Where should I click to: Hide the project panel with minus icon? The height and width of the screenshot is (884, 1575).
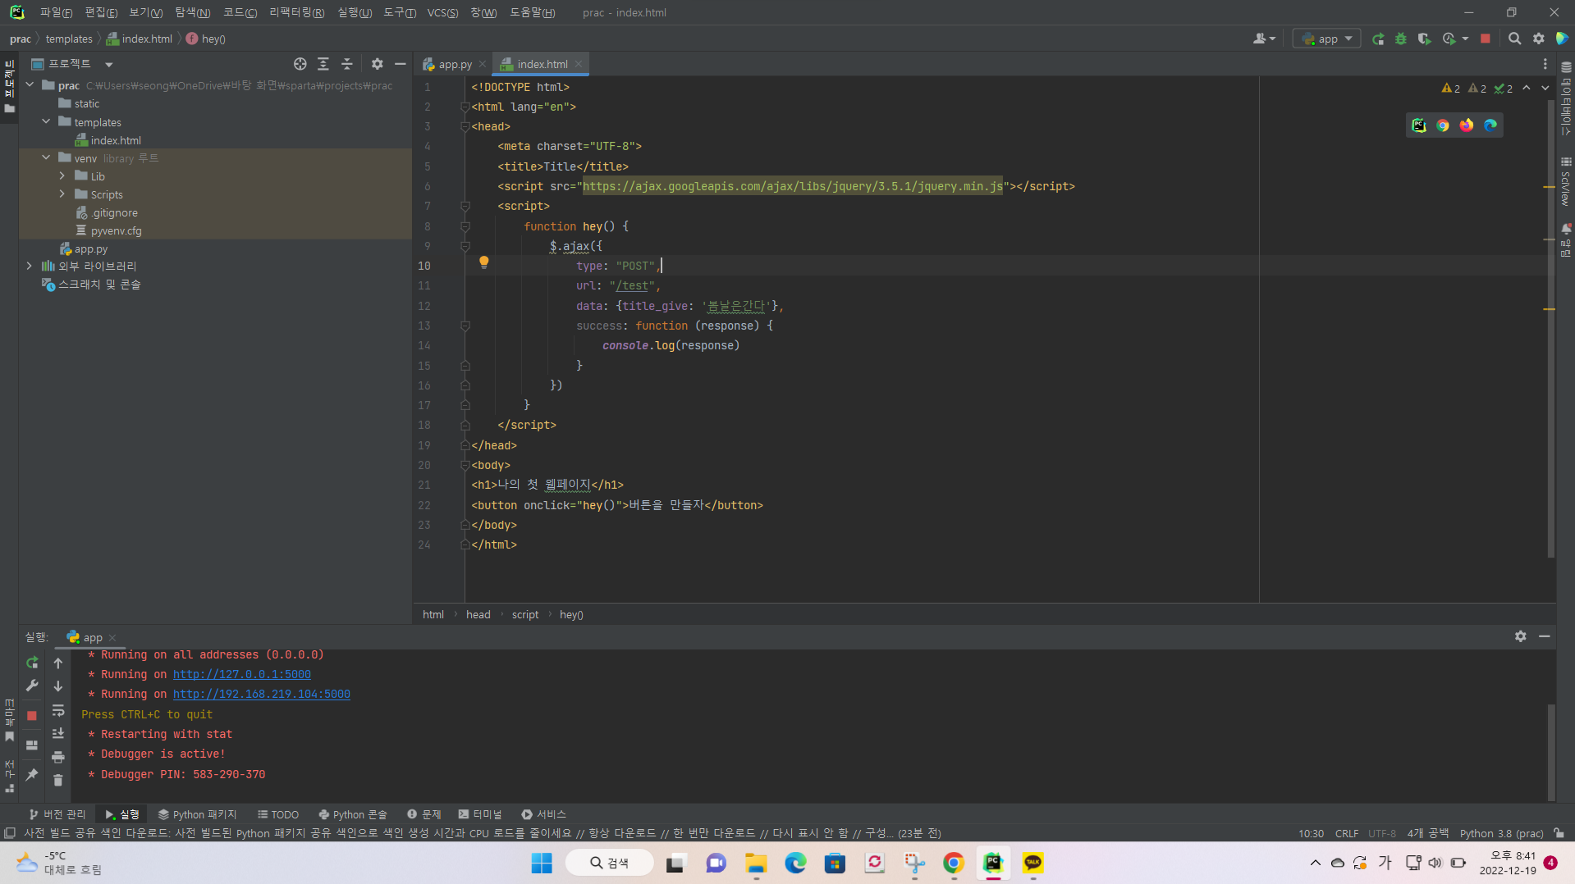tap(401, 64)
